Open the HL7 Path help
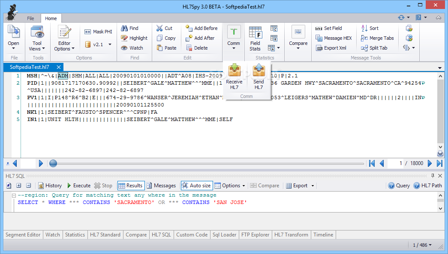 click(428, 186)
